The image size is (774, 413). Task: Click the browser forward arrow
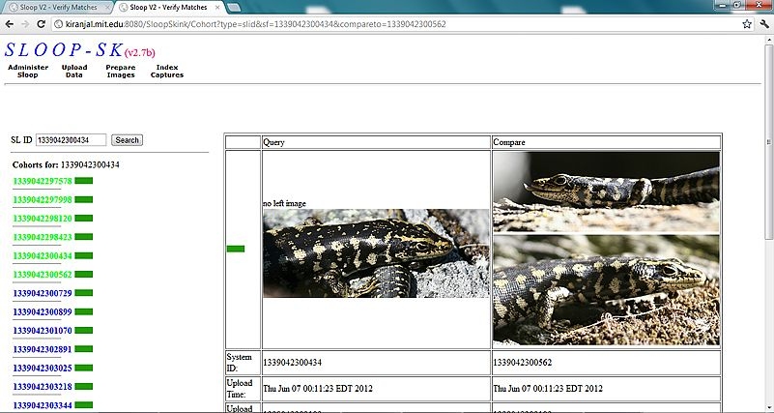pos(26,23)
